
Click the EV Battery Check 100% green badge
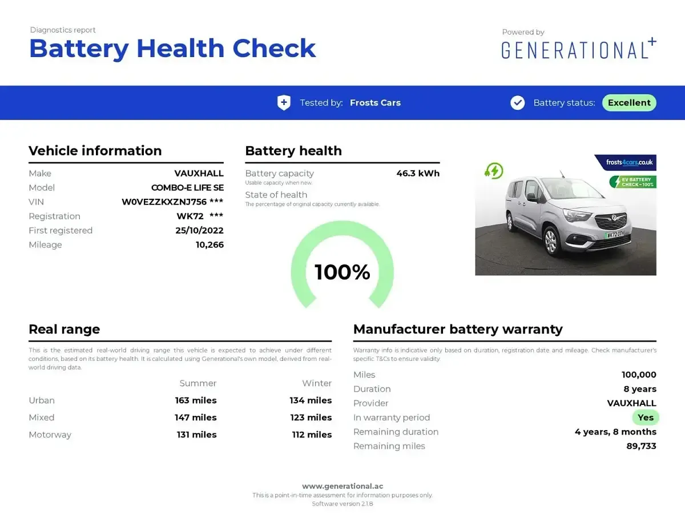tap(632, 182)
